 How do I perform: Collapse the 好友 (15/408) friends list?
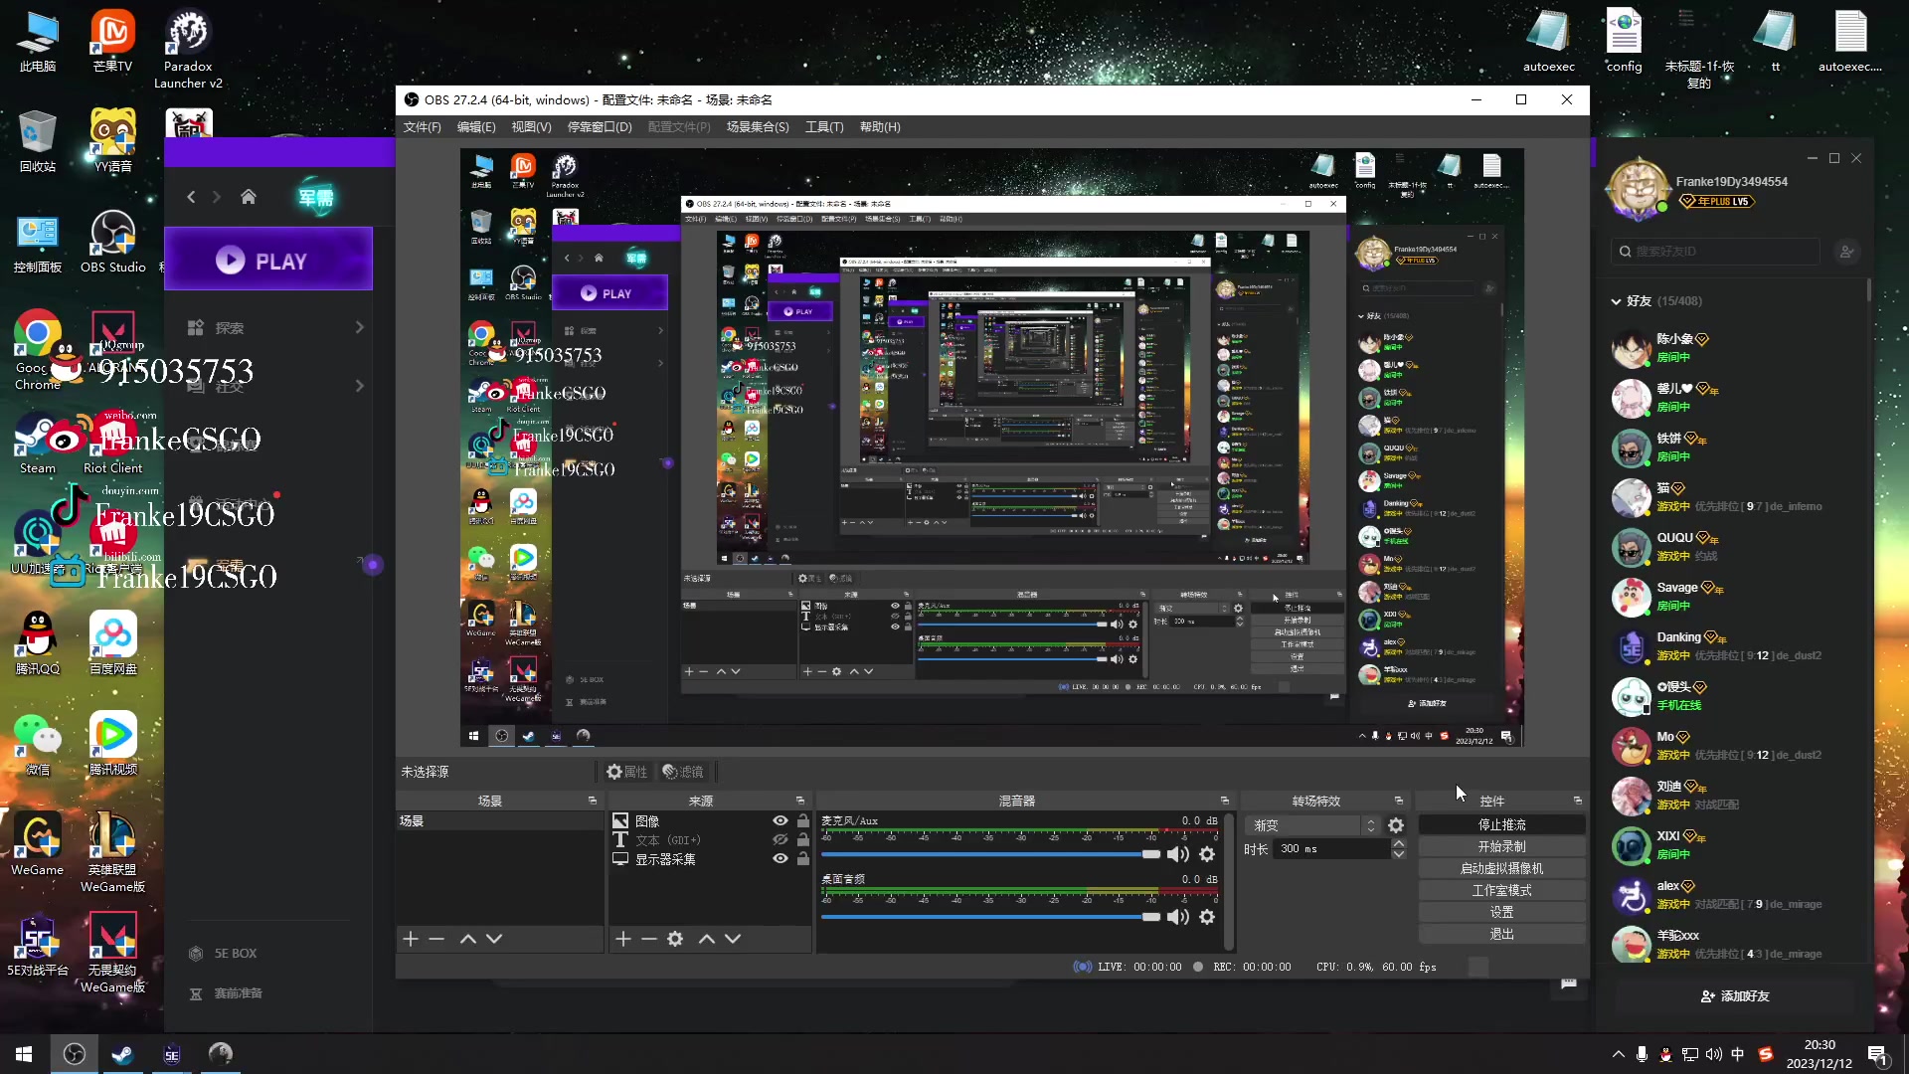(x=1616, y=301)
